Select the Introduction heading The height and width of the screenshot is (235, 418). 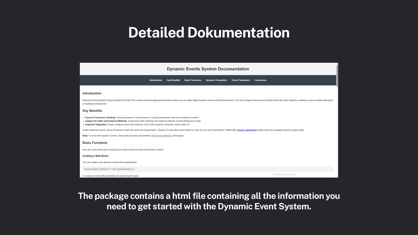tap(92, 93)
